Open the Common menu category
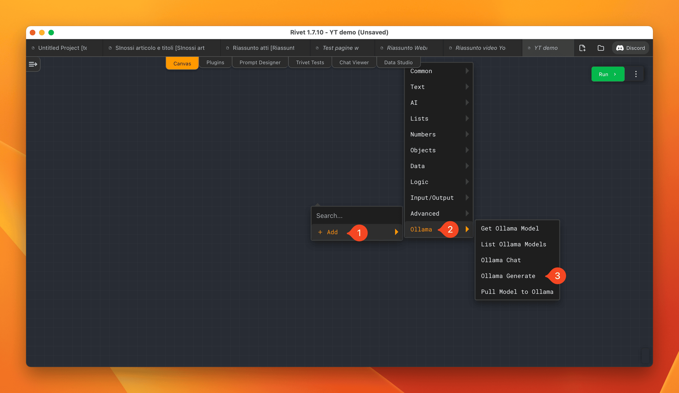679x393 pixels. tap(438, 71)
